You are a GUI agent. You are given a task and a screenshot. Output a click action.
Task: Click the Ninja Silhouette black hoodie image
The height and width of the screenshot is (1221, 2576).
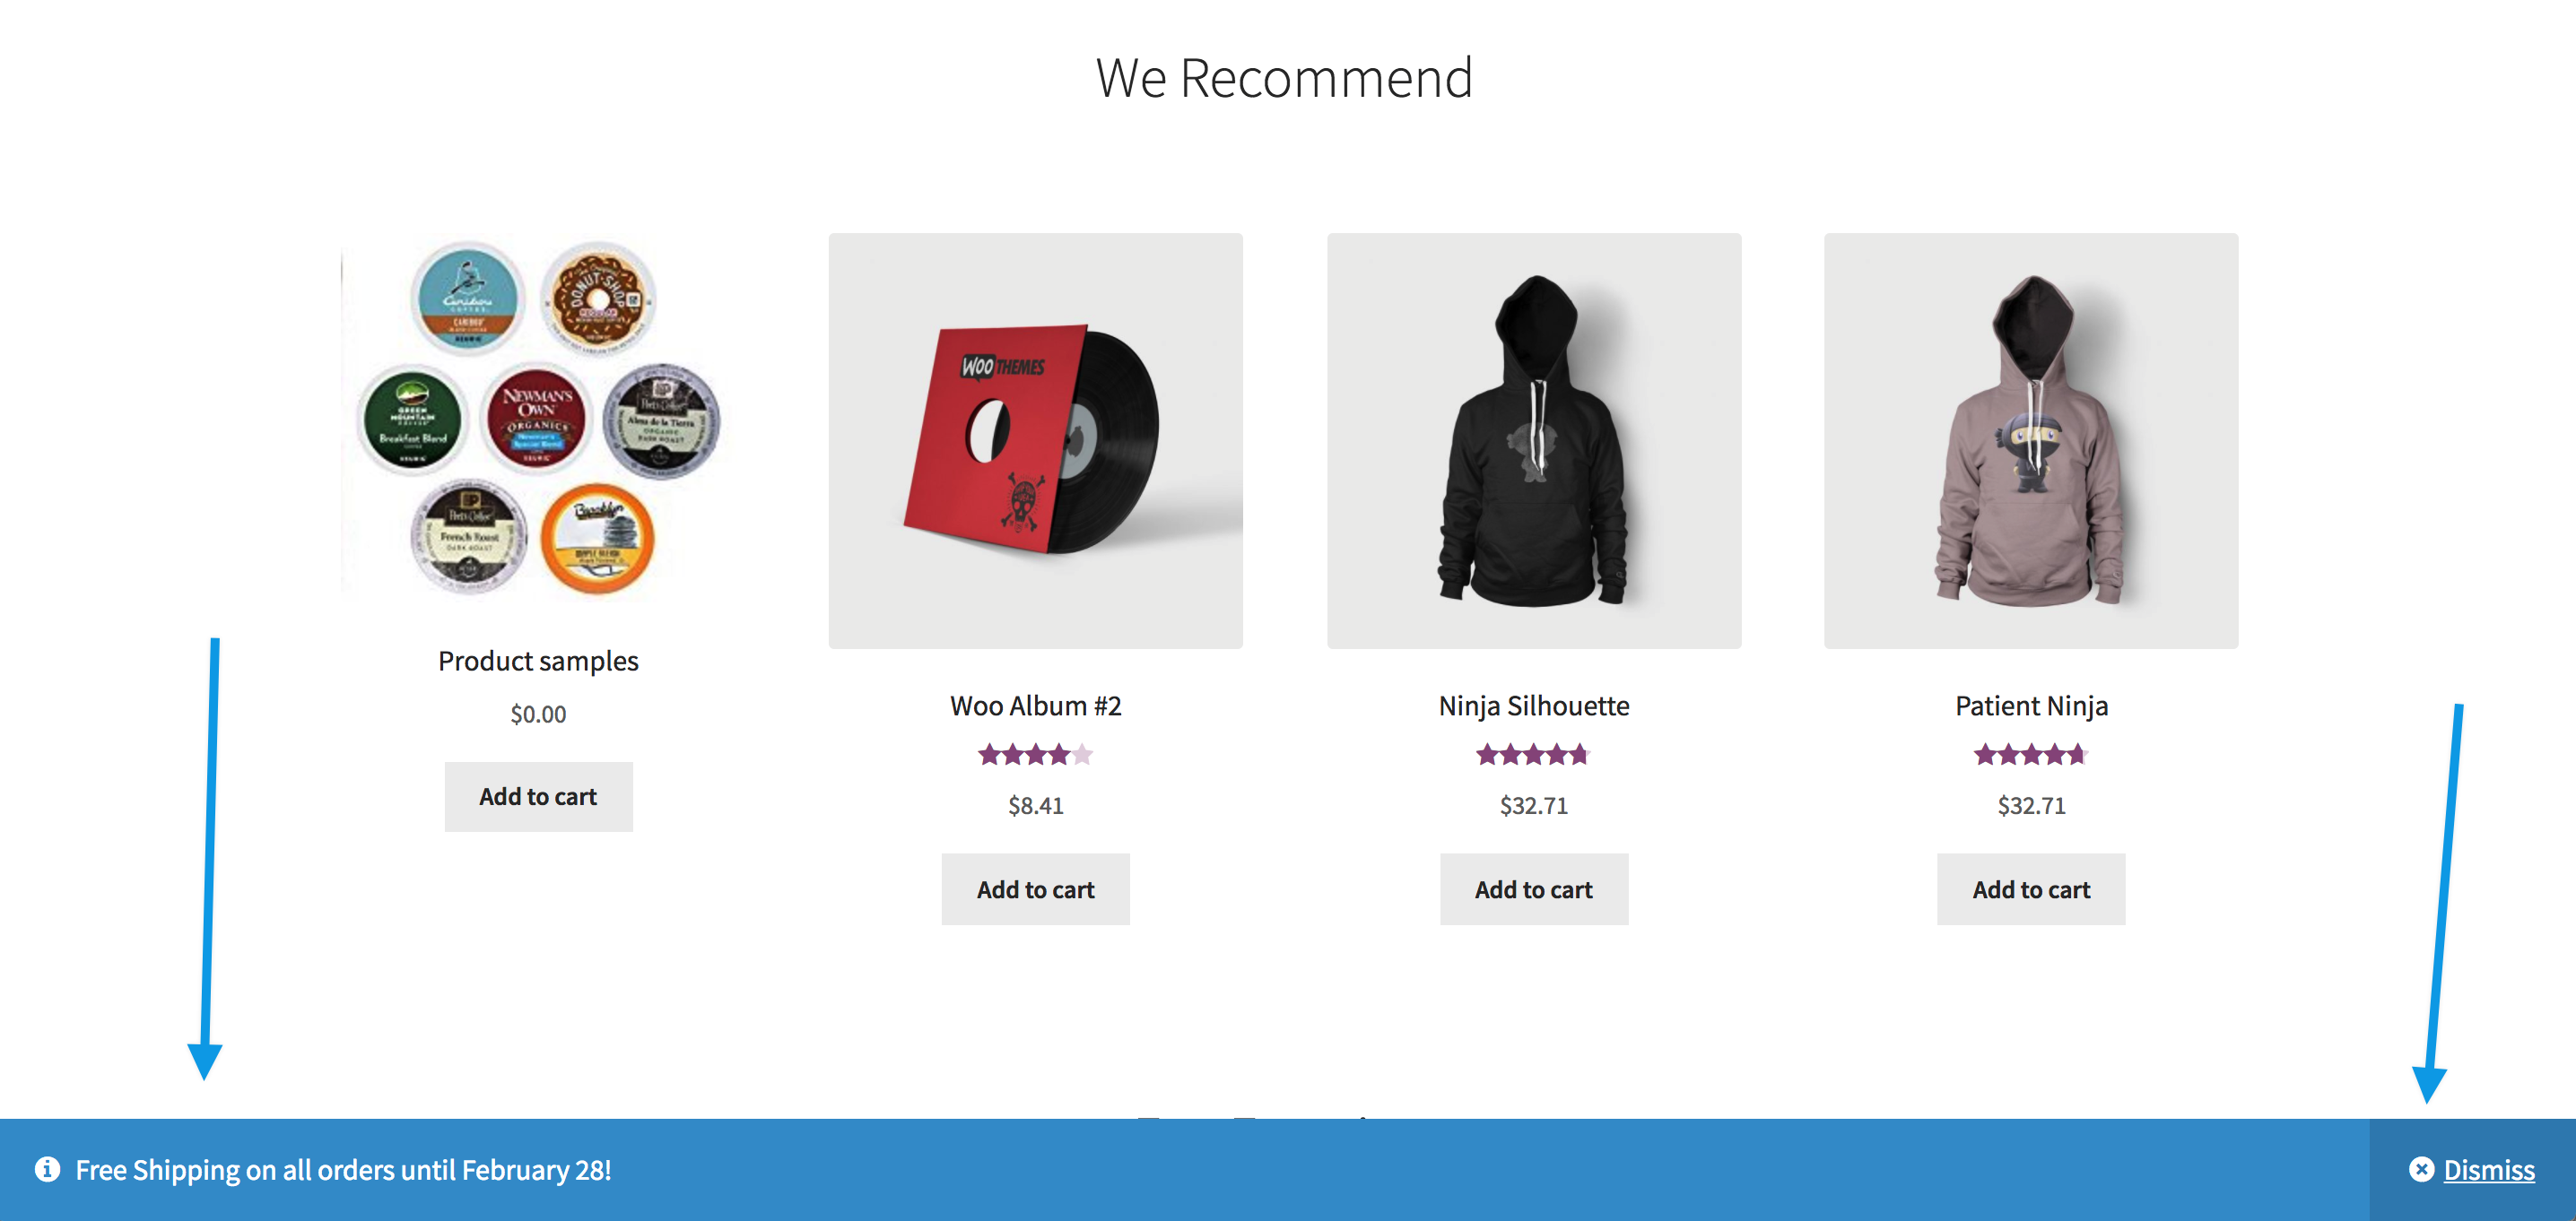(1533, 439)
